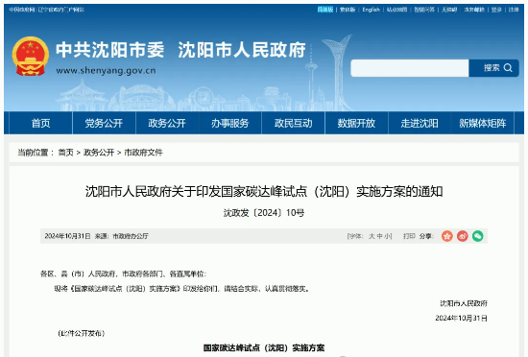Viewport: 528px width, 357px height.
Task: Click the 中国政府网 link at top left
Action: click(22, 10)
